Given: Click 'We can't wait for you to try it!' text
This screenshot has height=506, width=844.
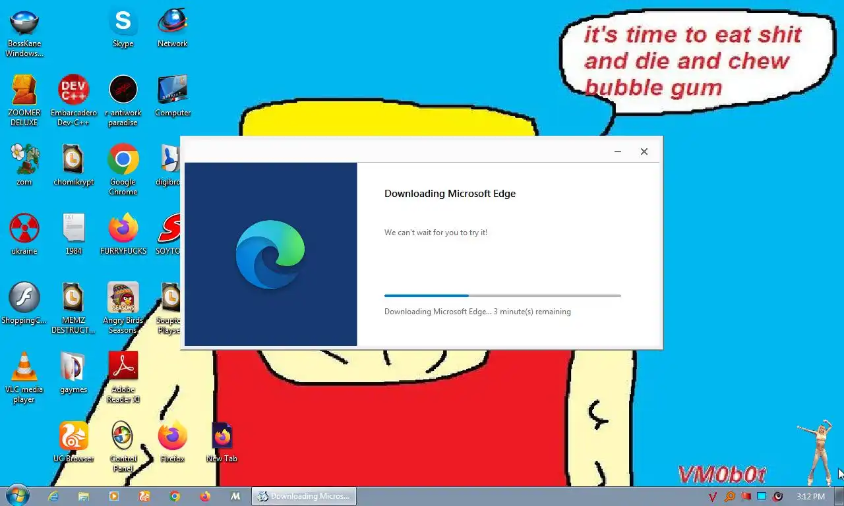Looking at the screenshot, I should click(x=436, y=233).
